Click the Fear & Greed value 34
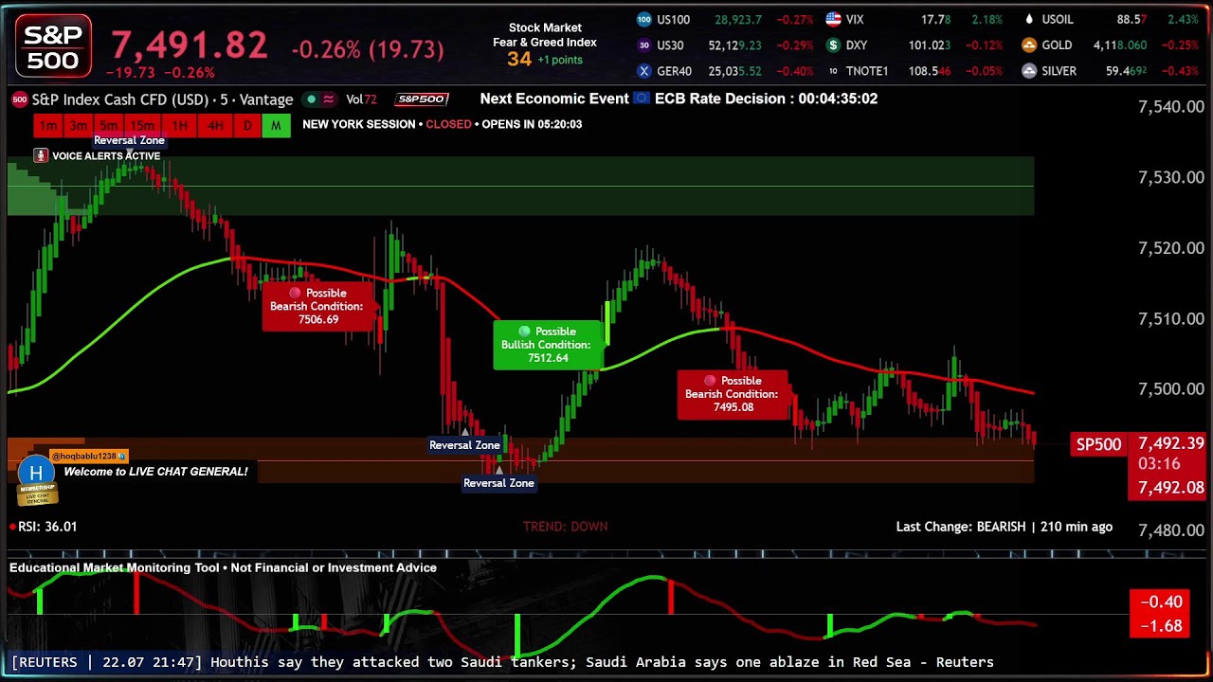 [519, 59]
